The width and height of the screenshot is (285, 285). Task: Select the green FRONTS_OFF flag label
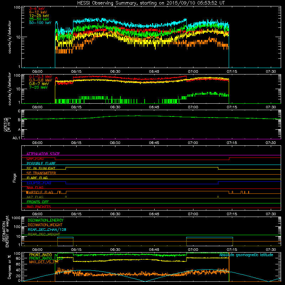pos(38,202)
